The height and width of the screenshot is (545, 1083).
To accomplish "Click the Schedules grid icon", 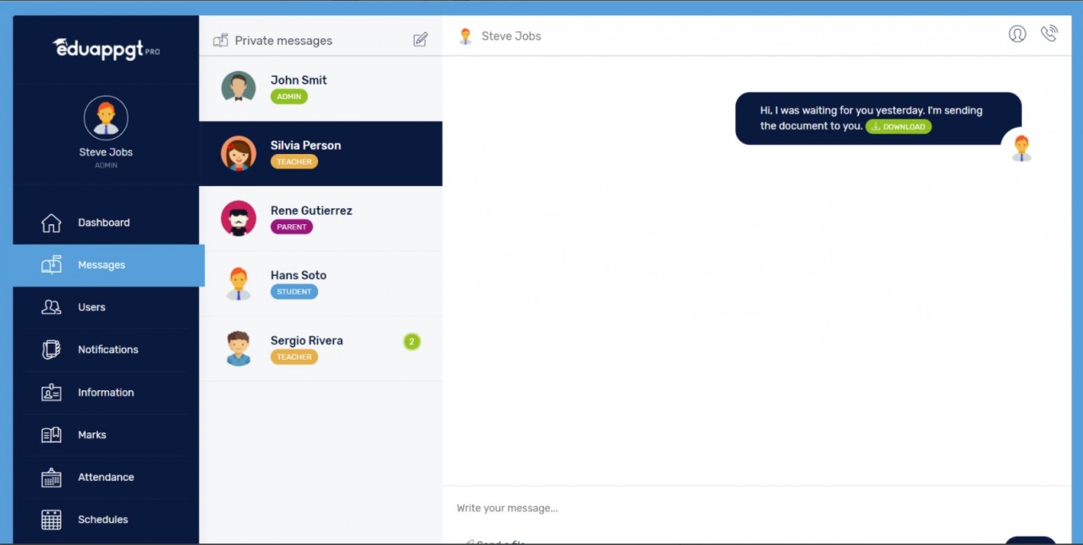I will [51, 519].
